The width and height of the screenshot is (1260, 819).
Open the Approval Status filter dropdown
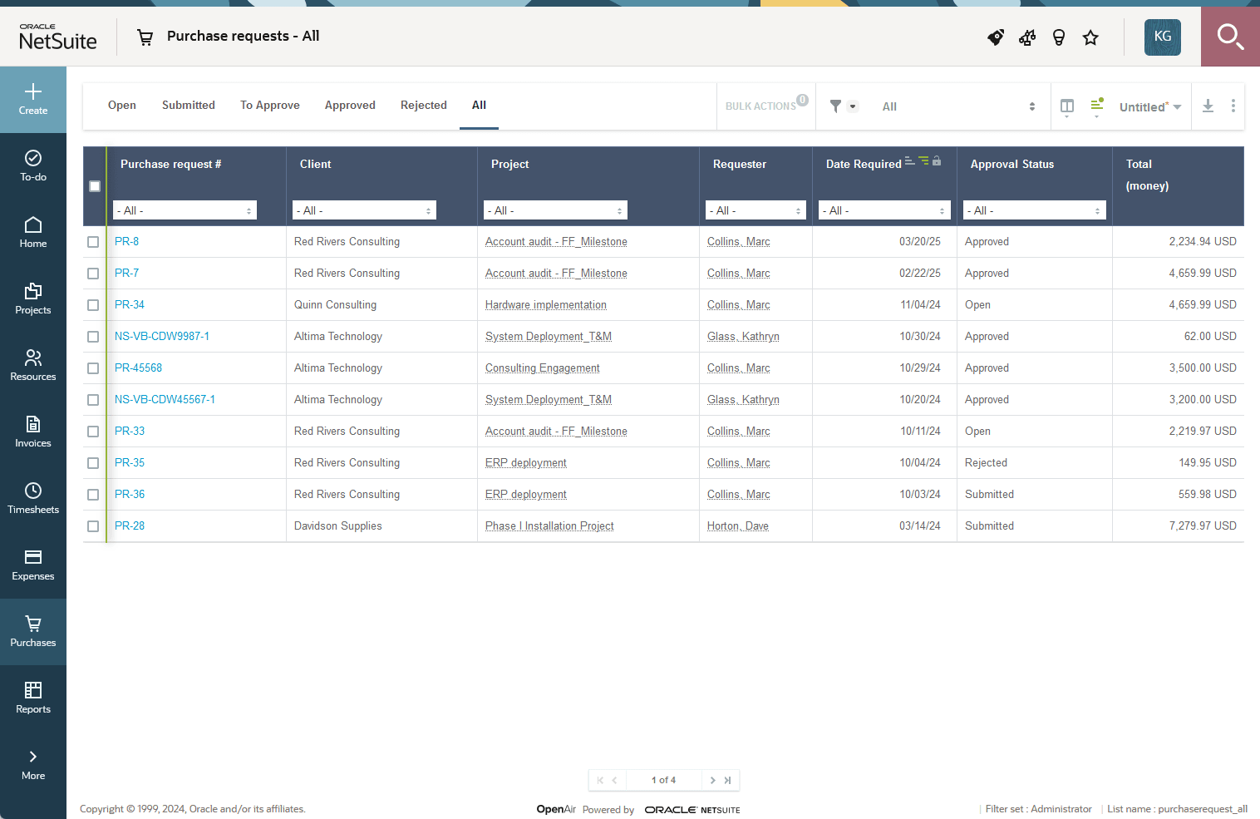[1035, 210]
